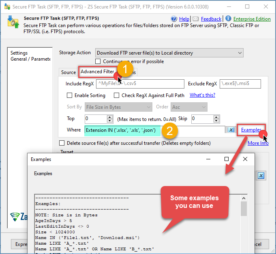
Task: Click the What's this? link
Action: [202, 95]
